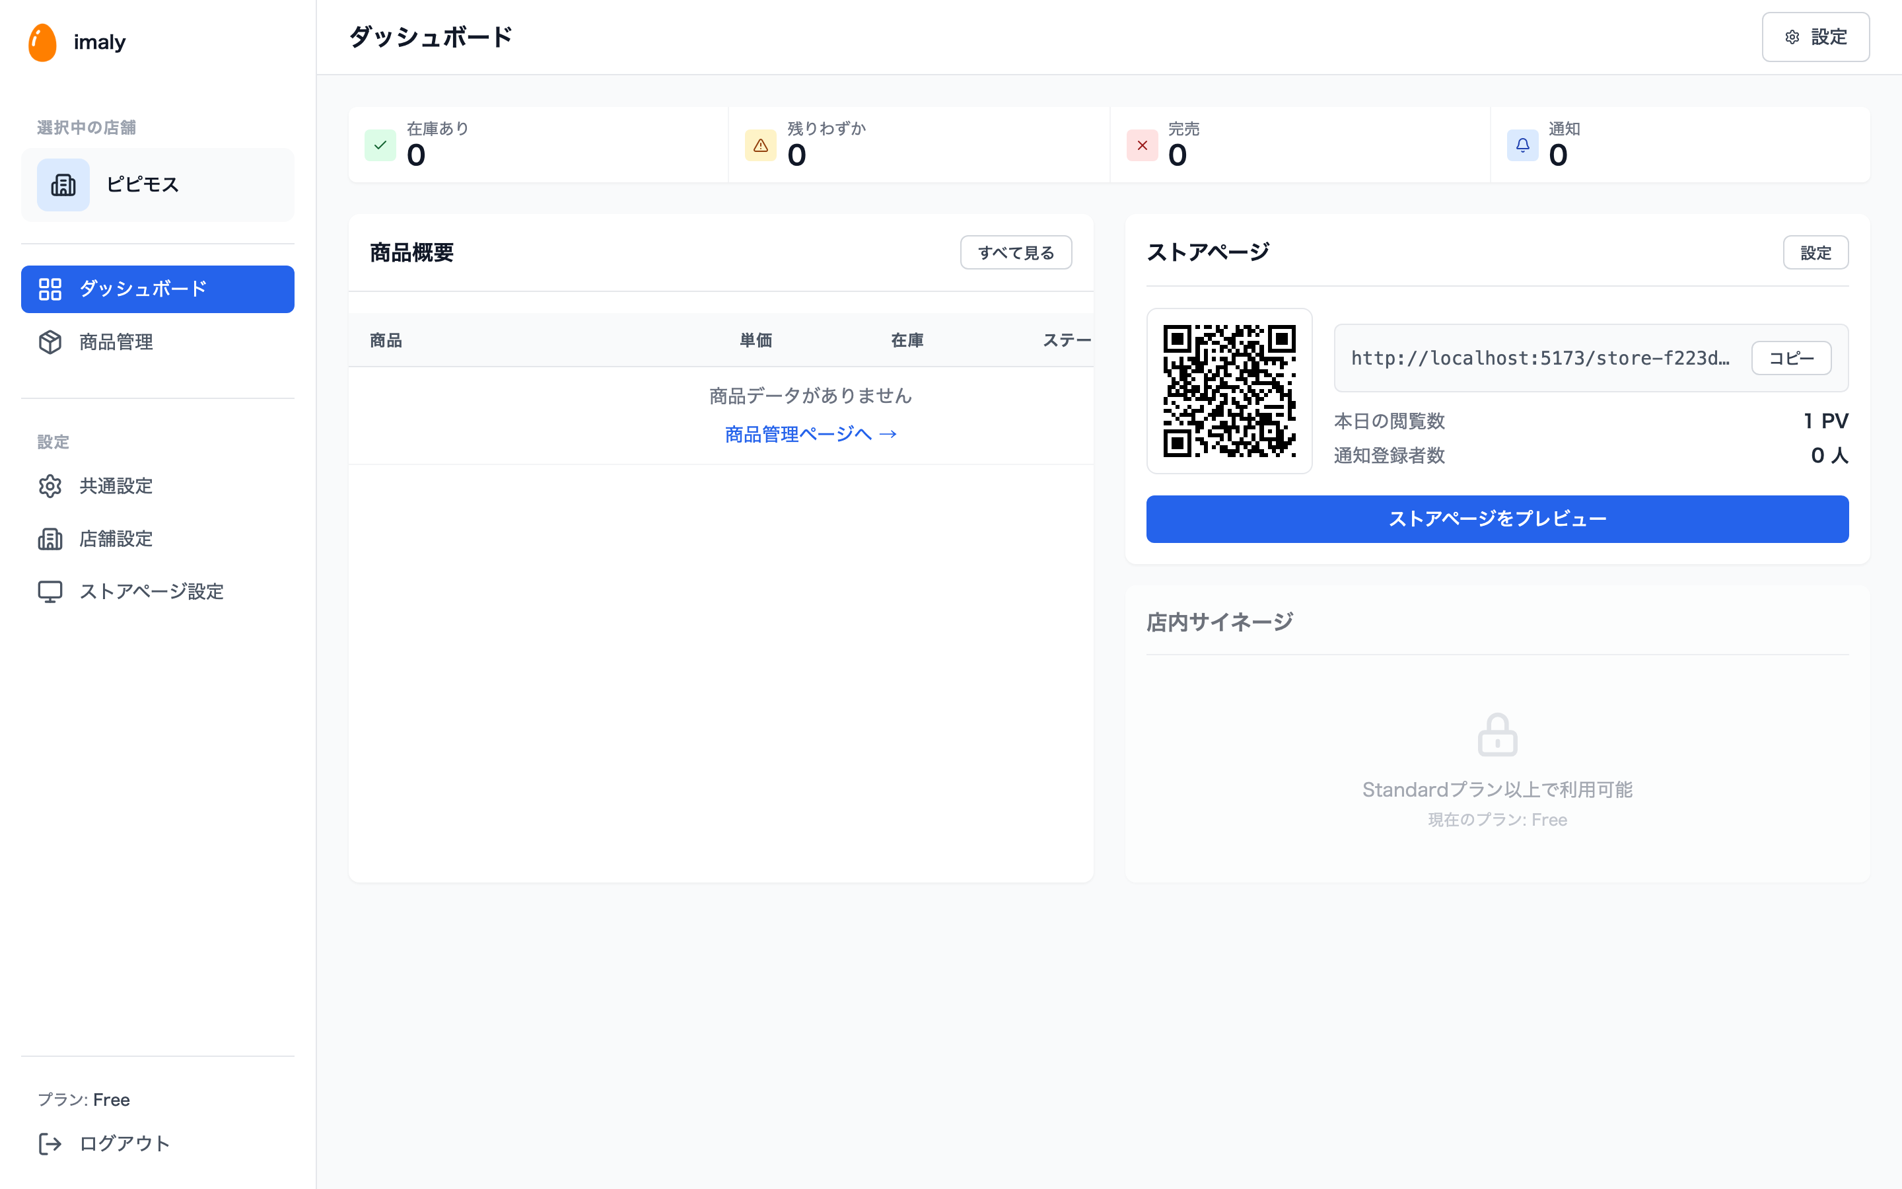Select the ピピモス store building icon

63,185
